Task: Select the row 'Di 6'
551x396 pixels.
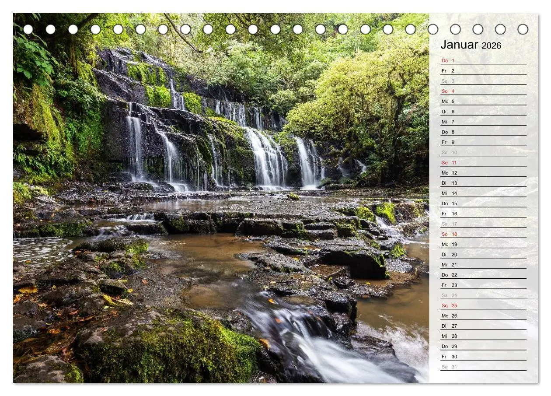Action: (483, 111)
